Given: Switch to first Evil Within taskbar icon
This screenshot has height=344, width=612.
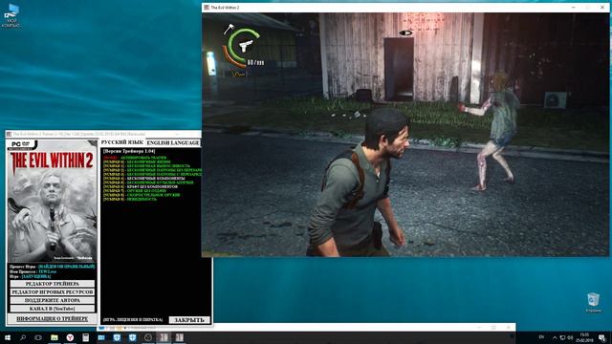Looking at the screenshot, I should (164, 337).
